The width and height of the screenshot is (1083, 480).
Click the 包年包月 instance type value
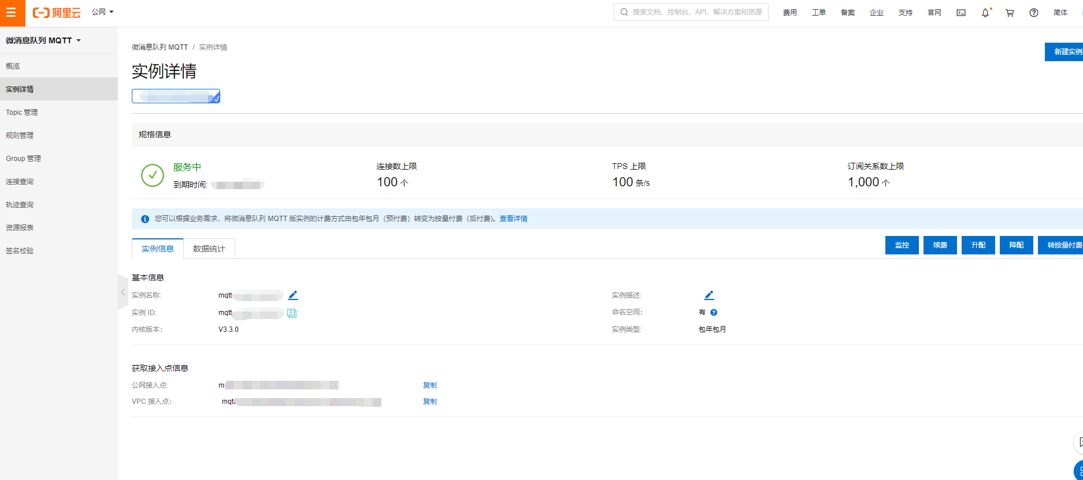[712, 329]
